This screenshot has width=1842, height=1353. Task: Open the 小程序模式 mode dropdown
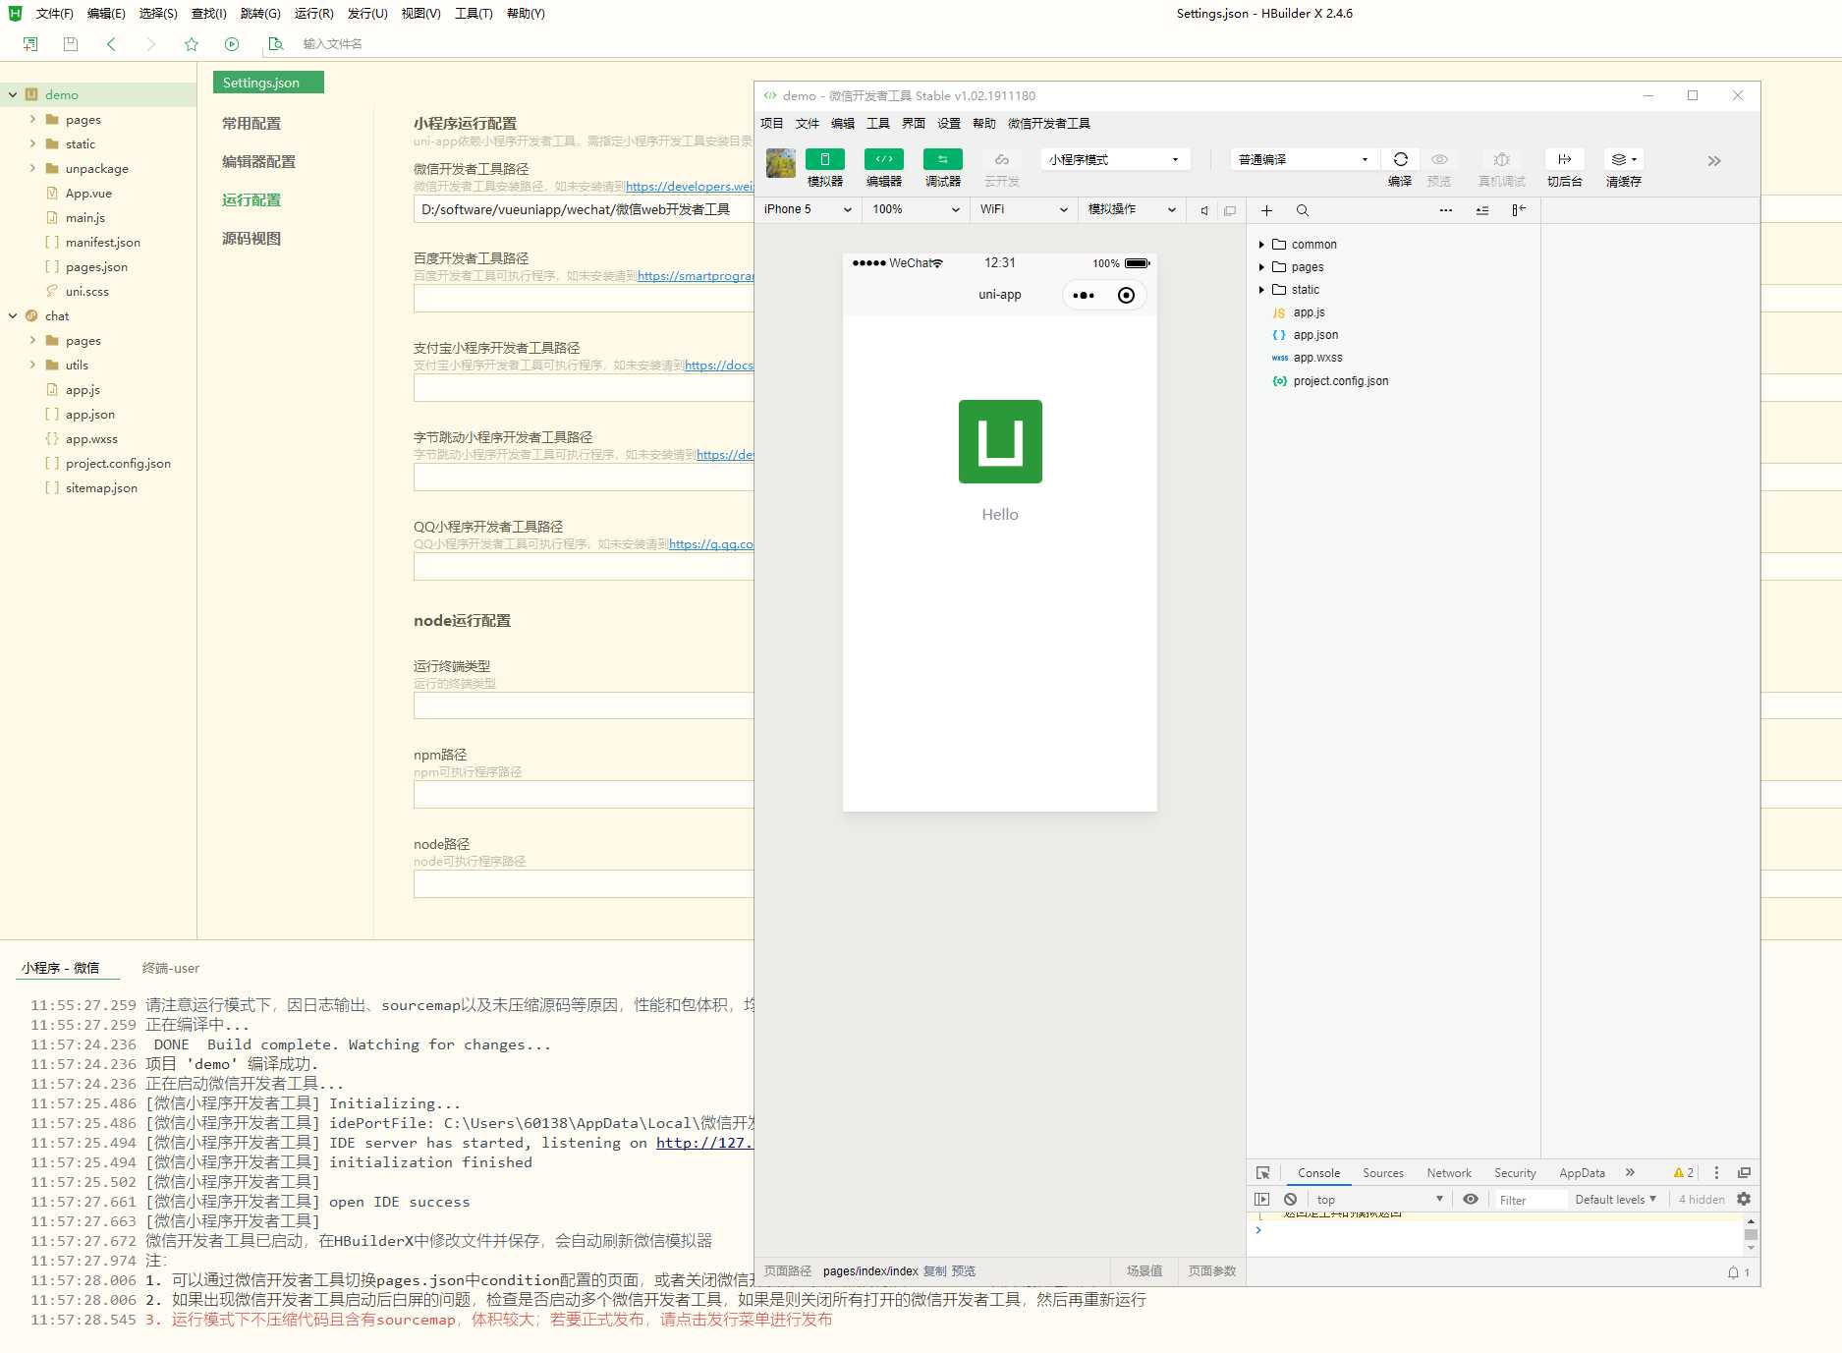click(x=1115, y=159)
